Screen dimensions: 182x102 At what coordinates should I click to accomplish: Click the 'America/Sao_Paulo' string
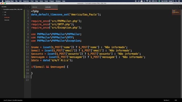84,14
